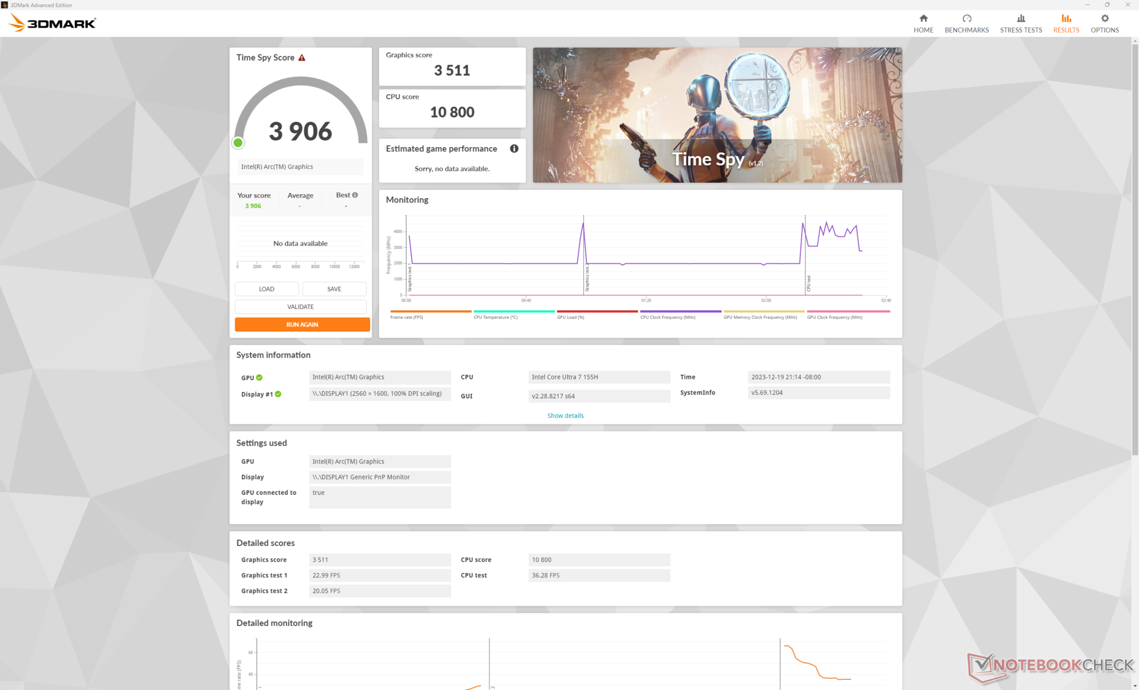This screenshot has height=690, width=1139.
Task: Select the time 2023-12-19 21:14 field
Action: 819,377
